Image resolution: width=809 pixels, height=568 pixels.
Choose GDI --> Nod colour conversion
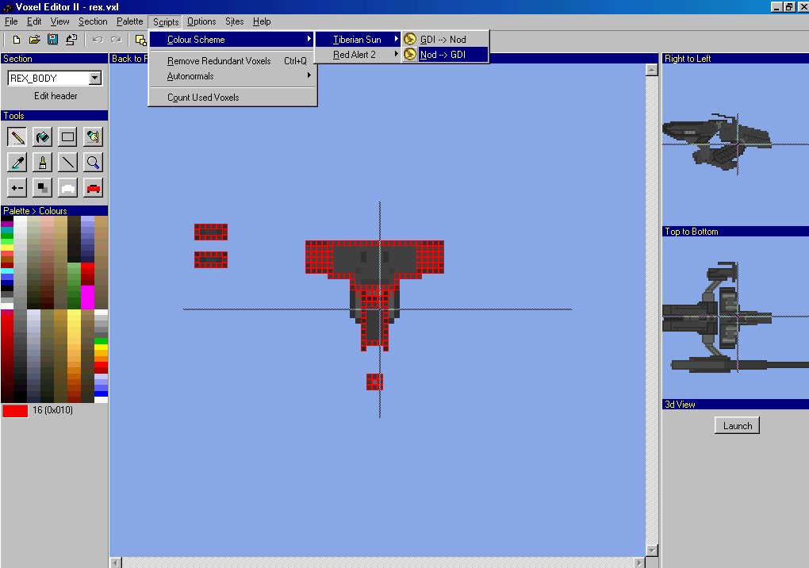click(445, 39)
